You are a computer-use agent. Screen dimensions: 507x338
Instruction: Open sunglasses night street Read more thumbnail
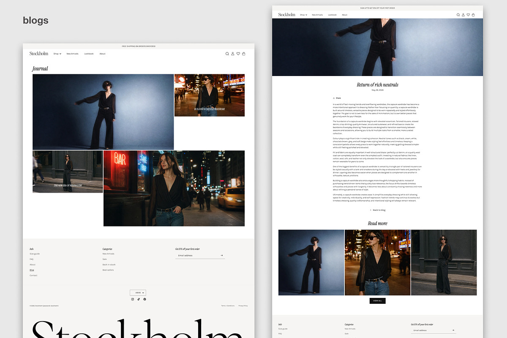tap(378, 262)
